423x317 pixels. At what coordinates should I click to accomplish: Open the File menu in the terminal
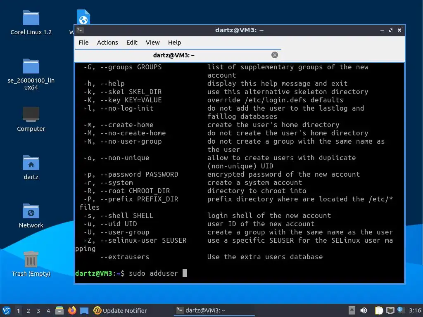click(83, 43)
